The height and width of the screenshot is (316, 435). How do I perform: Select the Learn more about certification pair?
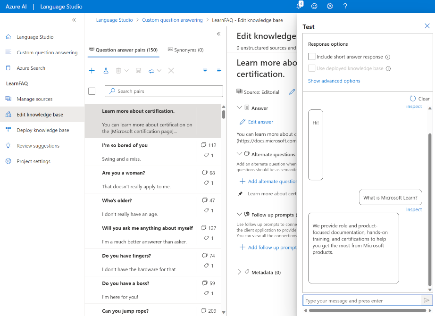[153, 121]
